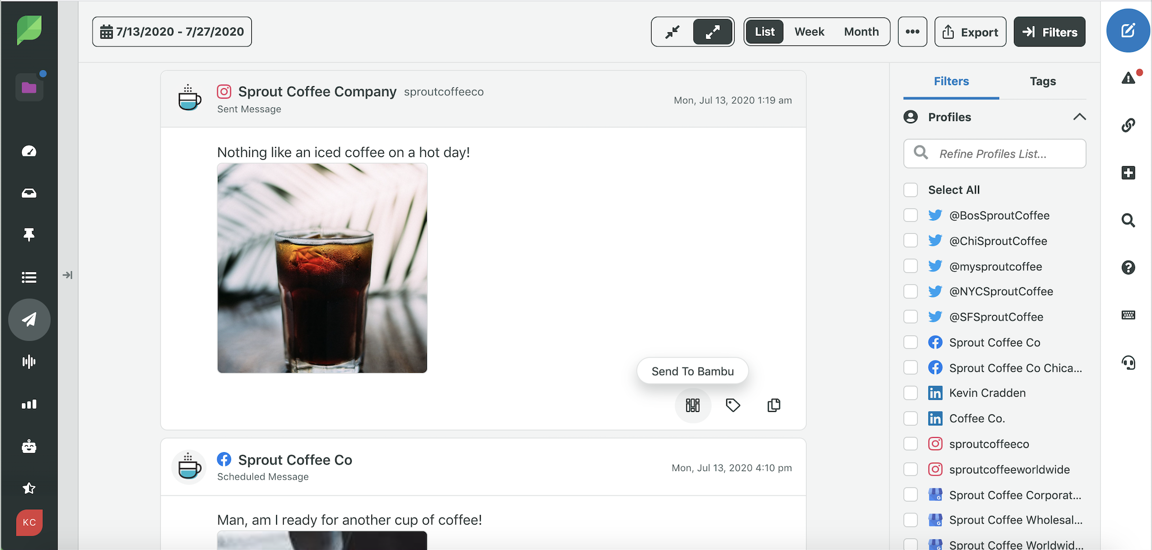This screenshot has width=1152, height=550.
Task: Open the purple folder icon in sidebar
Action: coord(29,87)
